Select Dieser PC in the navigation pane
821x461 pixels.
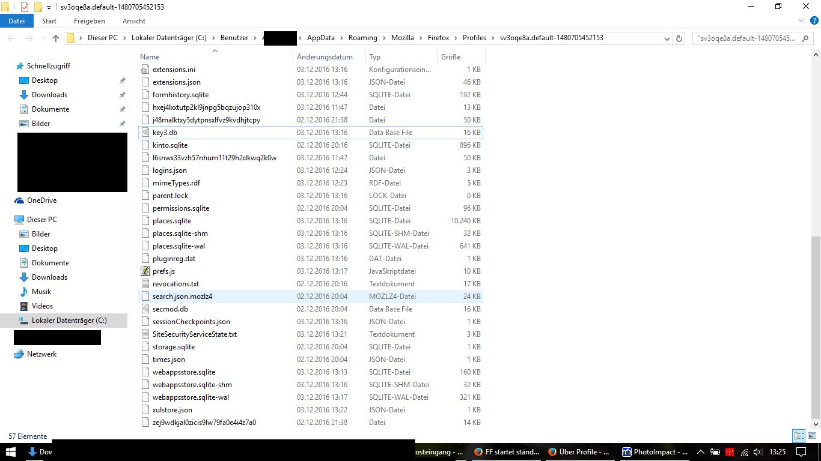41,220
